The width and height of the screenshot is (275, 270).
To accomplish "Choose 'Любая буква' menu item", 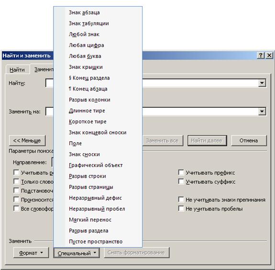I will (x=98, y=56).
